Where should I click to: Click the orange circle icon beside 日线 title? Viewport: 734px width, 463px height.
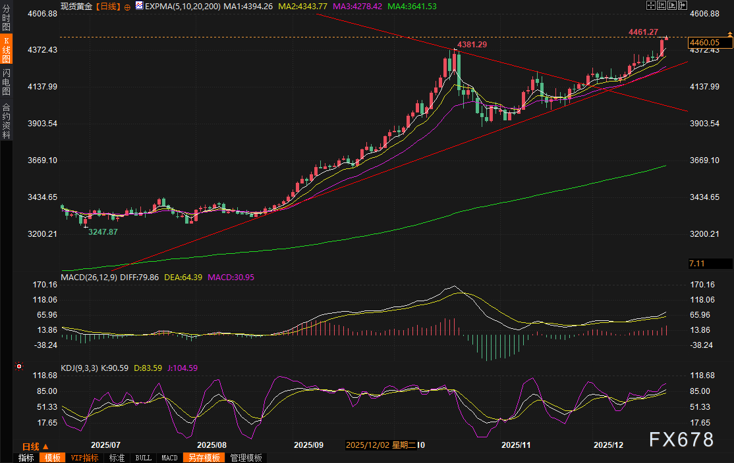tap(127, 6)
